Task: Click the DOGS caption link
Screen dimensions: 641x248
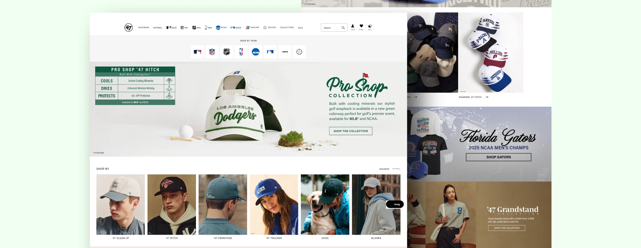Action: [x=325, y=238]
